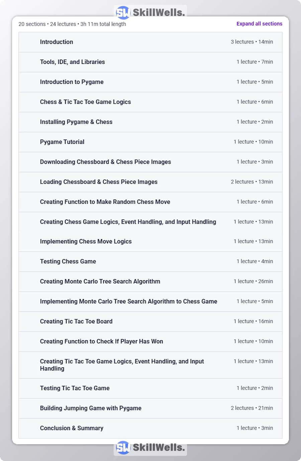Open the Creating Tic Tac Toe Board section

coord(76,321)
